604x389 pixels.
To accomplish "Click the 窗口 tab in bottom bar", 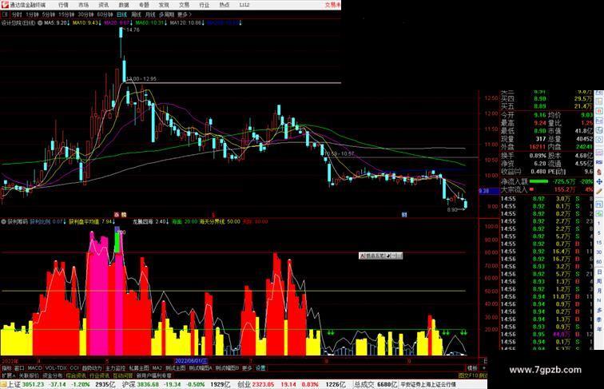I will pyautogui.click(x=19, y=368).
